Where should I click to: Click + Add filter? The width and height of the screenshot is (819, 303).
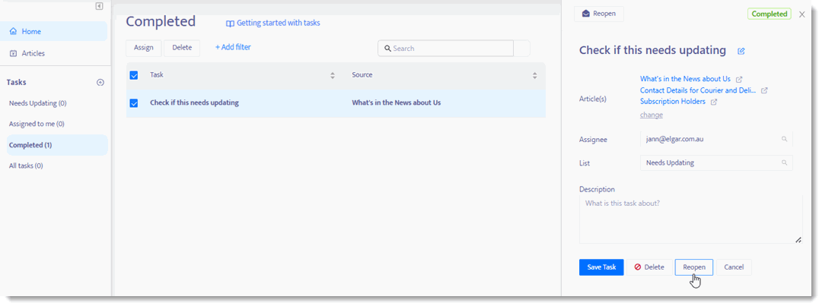click(x=233, y=47)
